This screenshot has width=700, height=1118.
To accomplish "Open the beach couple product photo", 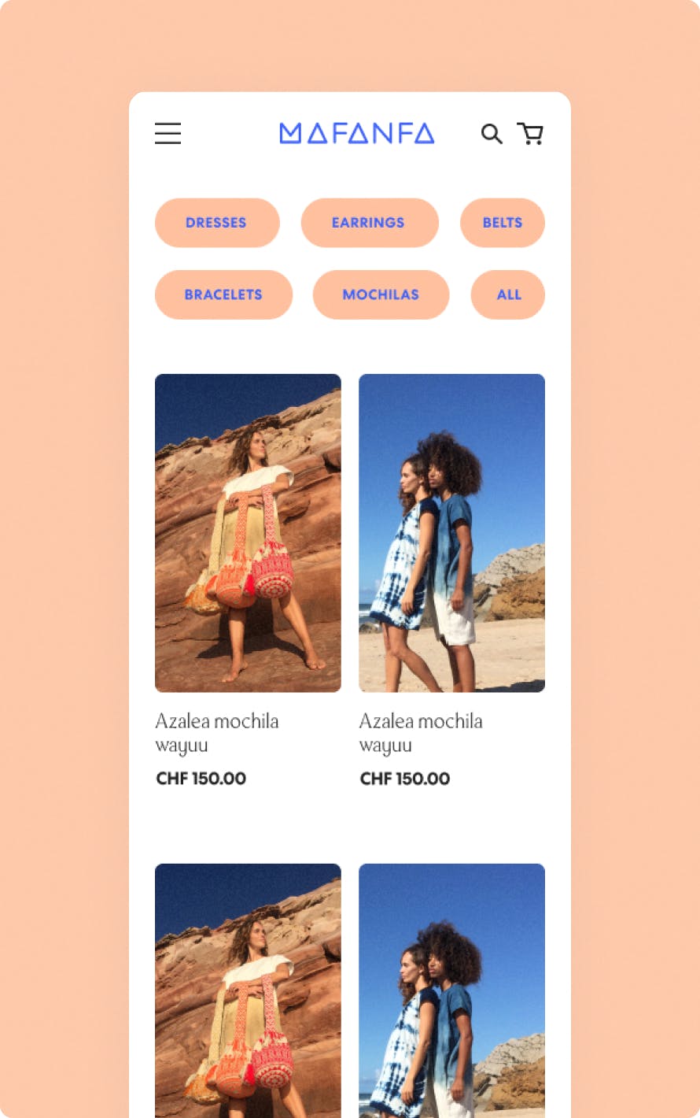I will (451, 533).
